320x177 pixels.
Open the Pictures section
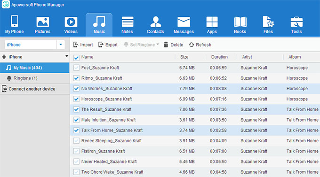coord(42,24)
